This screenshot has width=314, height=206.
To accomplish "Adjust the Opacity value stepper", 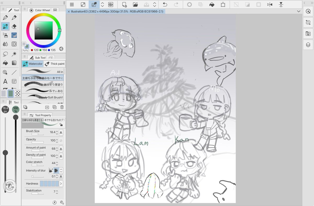I will (57, 140).
